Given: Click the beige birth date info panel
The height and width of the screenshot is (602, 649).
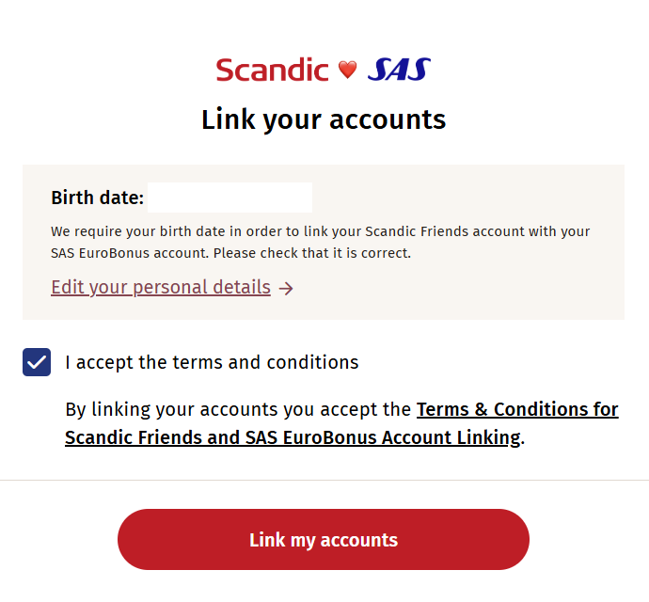Looking at the screenshot, I should click(x=324, y=242).
